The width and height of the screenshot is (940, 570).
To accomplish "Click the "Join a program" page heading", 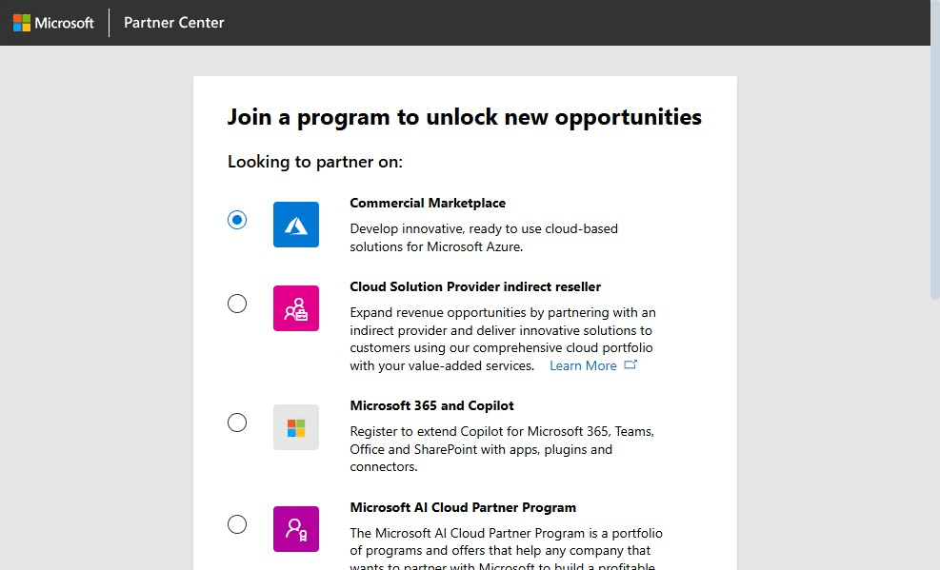I will click(464, 118).
